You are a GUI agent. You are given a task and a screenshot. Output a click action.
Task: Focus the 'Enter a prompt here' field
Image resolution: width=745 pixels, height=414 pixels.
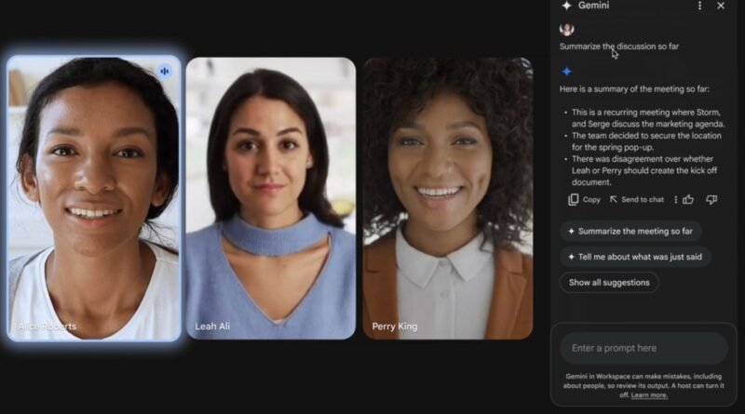(x=643, y=348)
